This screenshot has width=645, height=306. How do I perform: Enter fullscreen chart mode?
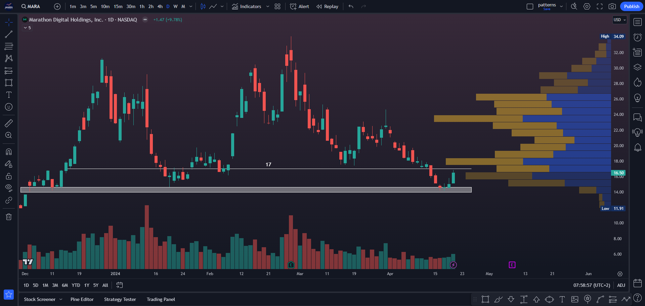[x=599, y=6]
